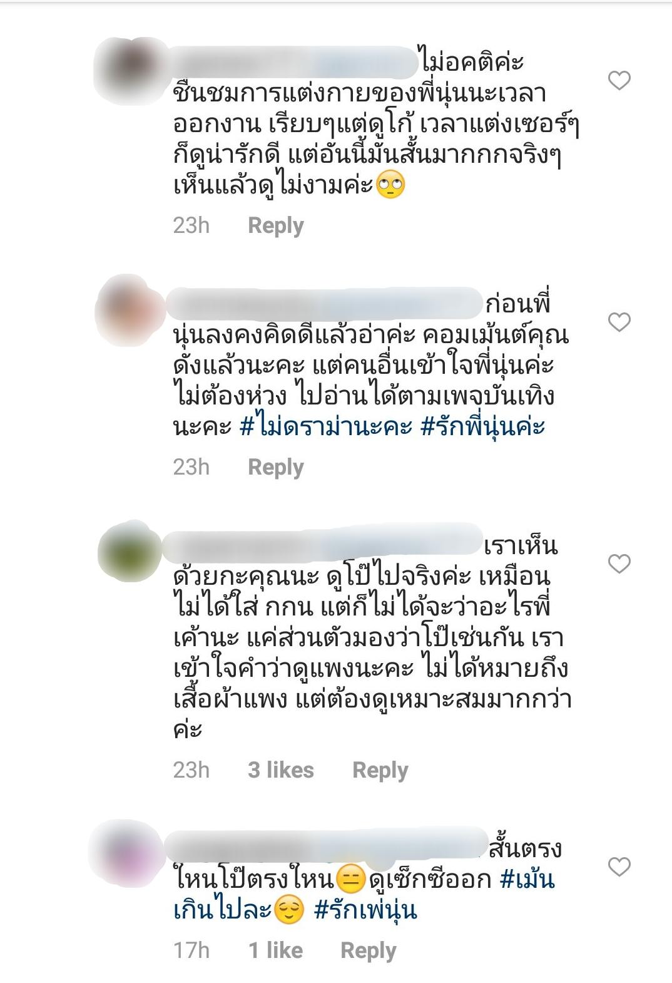The height and width of the screenshot is (983, 672).
Task: View who gave 3 likes
Action: pyautogui.click(x=281, y=770)
